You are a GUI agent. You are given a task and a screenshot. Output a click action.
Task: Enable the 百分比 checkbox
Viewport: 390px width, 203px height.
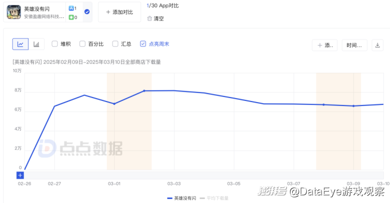(x=83, y=44)
